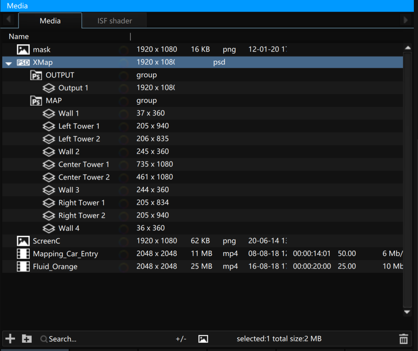Screen dimensions: 418x351
Task: Collapse the XMap PSD tree
Action: coord(9,63)
